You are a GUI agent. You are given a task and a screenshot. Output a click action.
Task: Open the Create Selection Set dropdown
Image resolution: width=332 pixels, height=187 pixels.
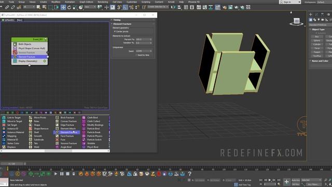click(x=158, y=7)
